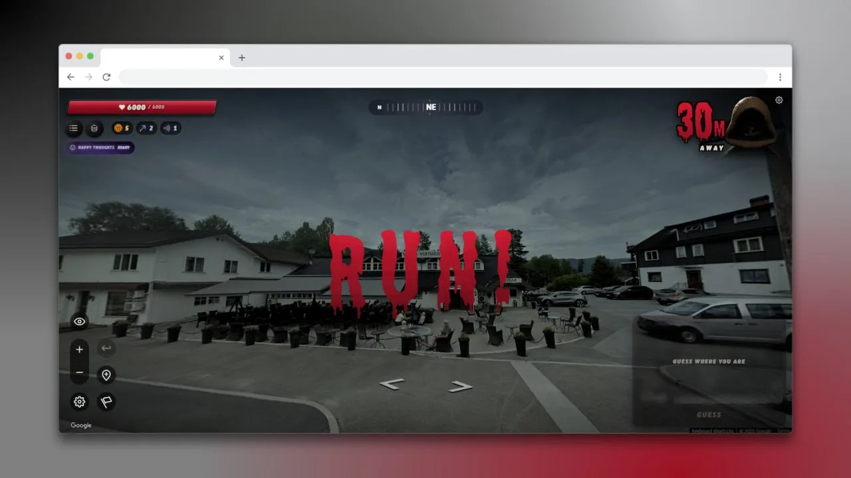
Task: Activate the Happy Thoughts ready ability
Action: click(x=100, y=147)
